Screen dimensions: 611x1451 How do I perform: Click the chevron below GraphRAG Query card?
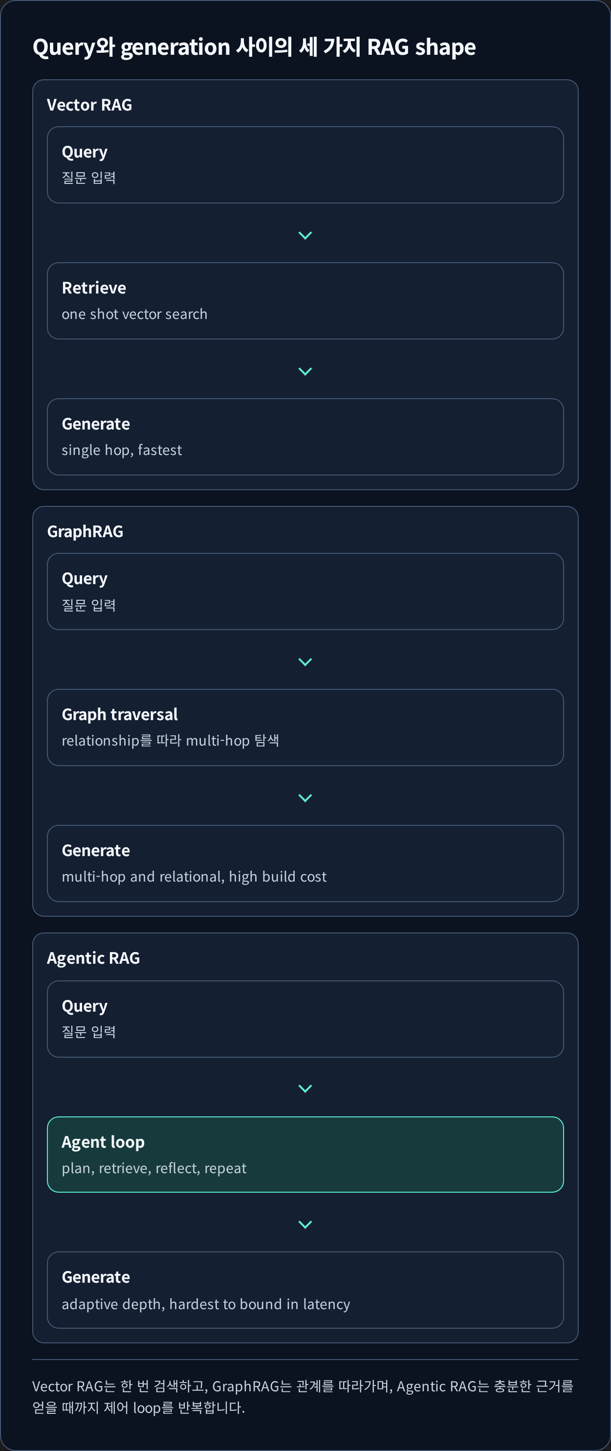(x=305, y=662)
